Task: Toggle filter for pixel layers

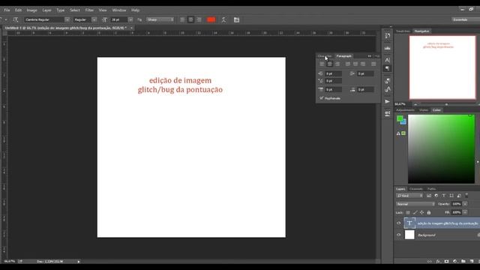Action: pos(429,196)
